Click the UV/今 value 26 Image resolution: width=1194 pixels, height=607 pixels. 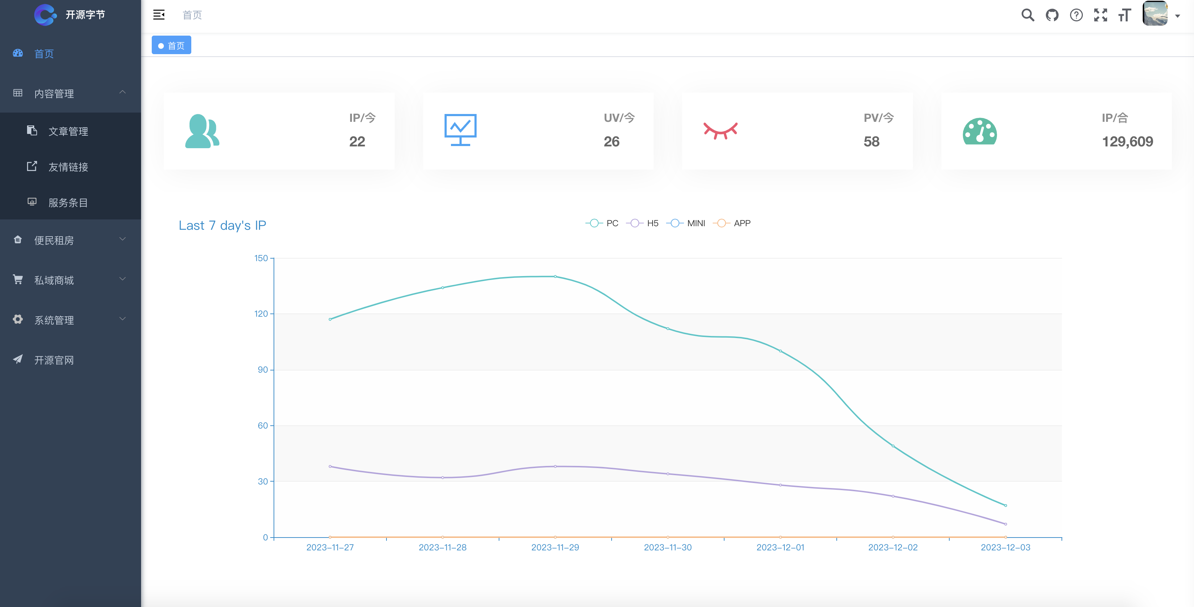611,142
